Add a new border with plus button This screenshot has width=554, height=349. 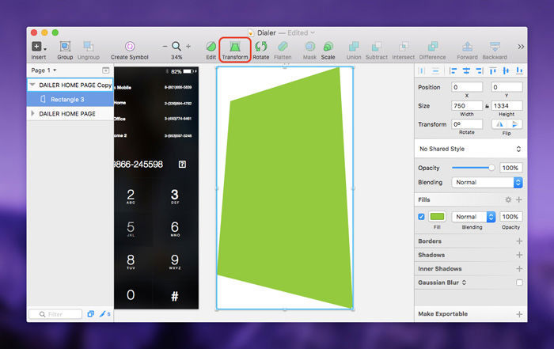(x=519, y=241)
